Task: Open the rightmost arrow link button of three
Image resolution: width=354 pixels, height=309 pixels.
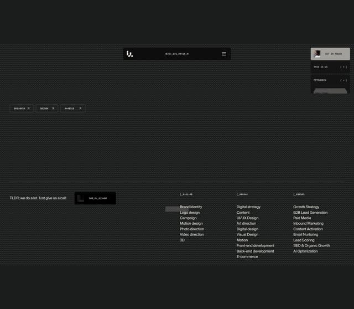Action: [x=73, y=109]
